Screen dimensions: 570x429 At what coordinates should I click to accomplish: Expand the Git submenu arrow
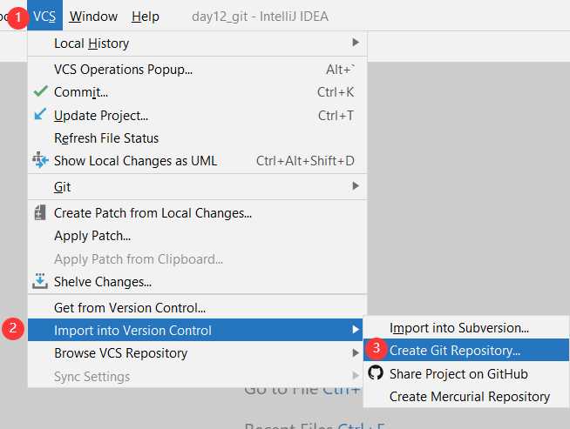point(356,186)
